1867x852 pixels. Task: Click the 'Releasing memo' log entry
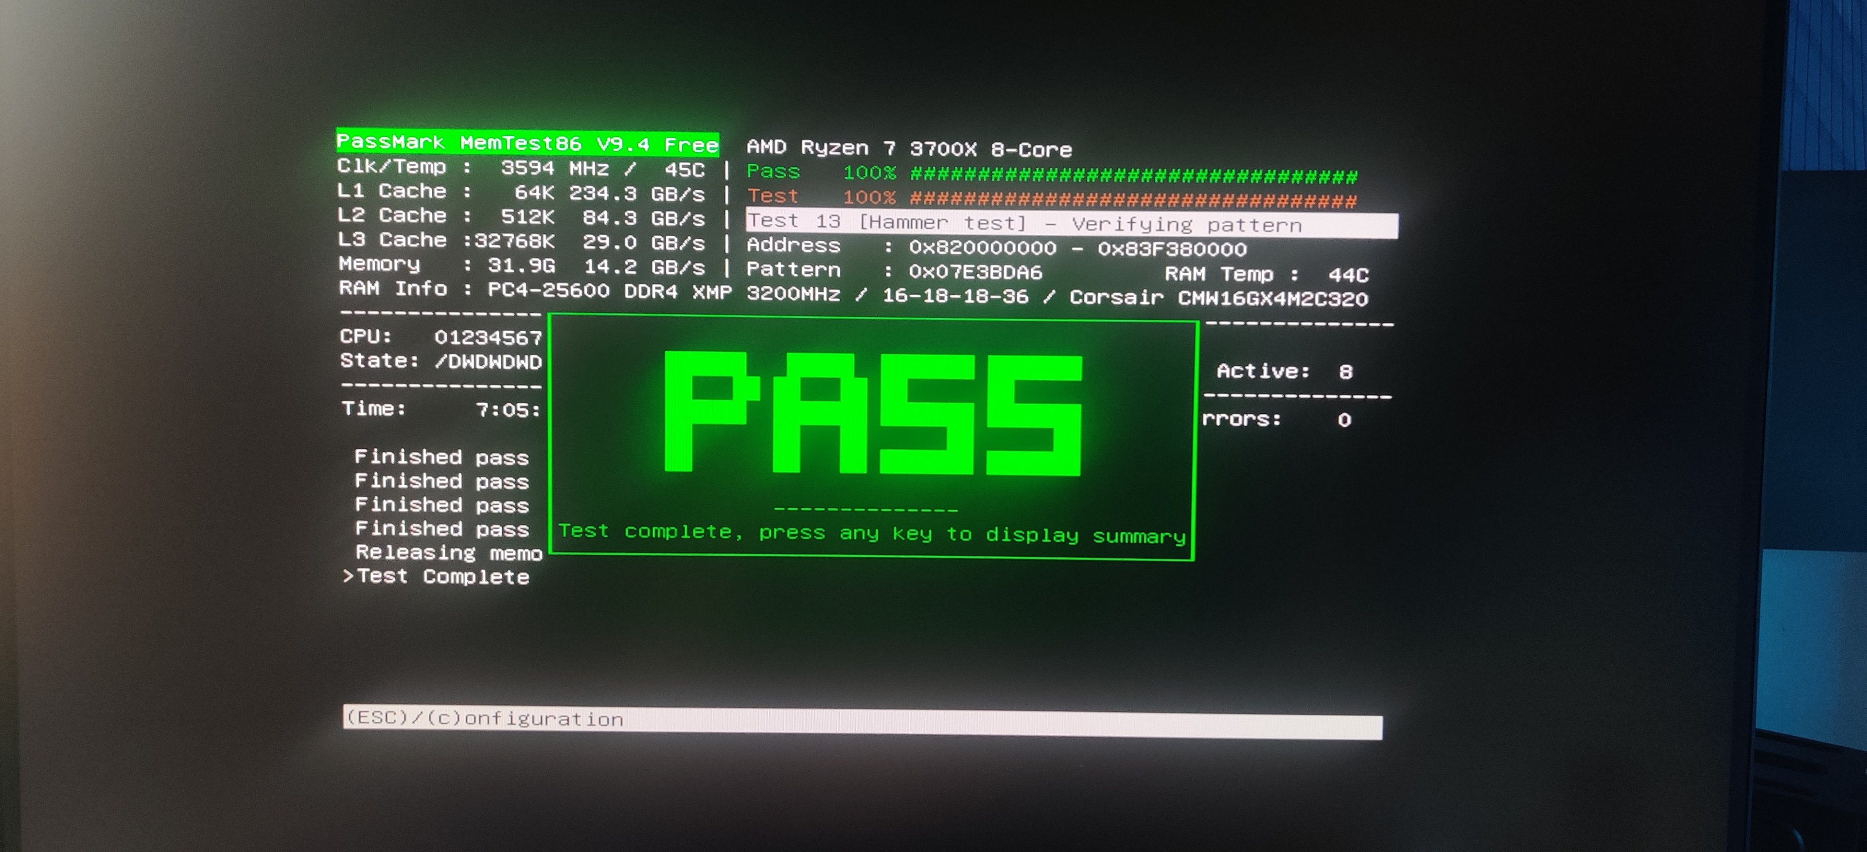pos(449,552)
